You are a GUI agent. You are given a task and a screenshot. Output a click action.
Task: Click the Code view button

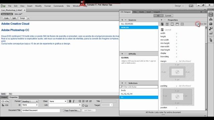[6, 18]
